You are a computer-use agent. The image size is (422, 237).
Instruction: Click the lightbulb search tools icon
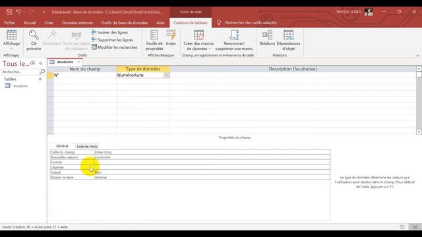219,23
